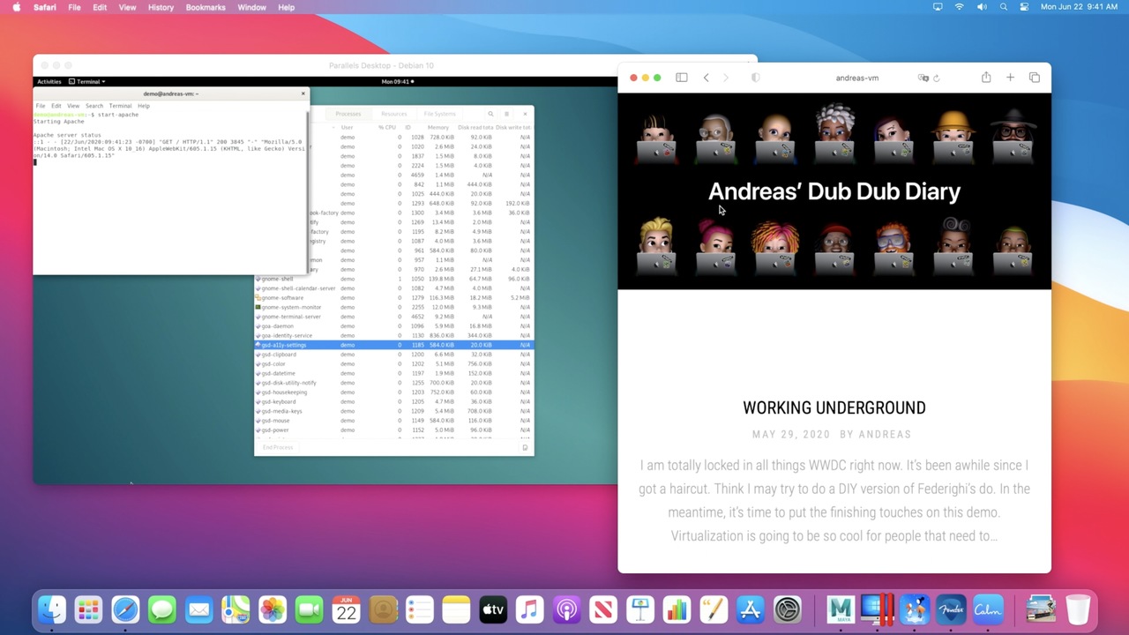This screenshot has height=635, width=1129.
Task: Click the Working Underground post title
Action: click(x=834, y=407)
